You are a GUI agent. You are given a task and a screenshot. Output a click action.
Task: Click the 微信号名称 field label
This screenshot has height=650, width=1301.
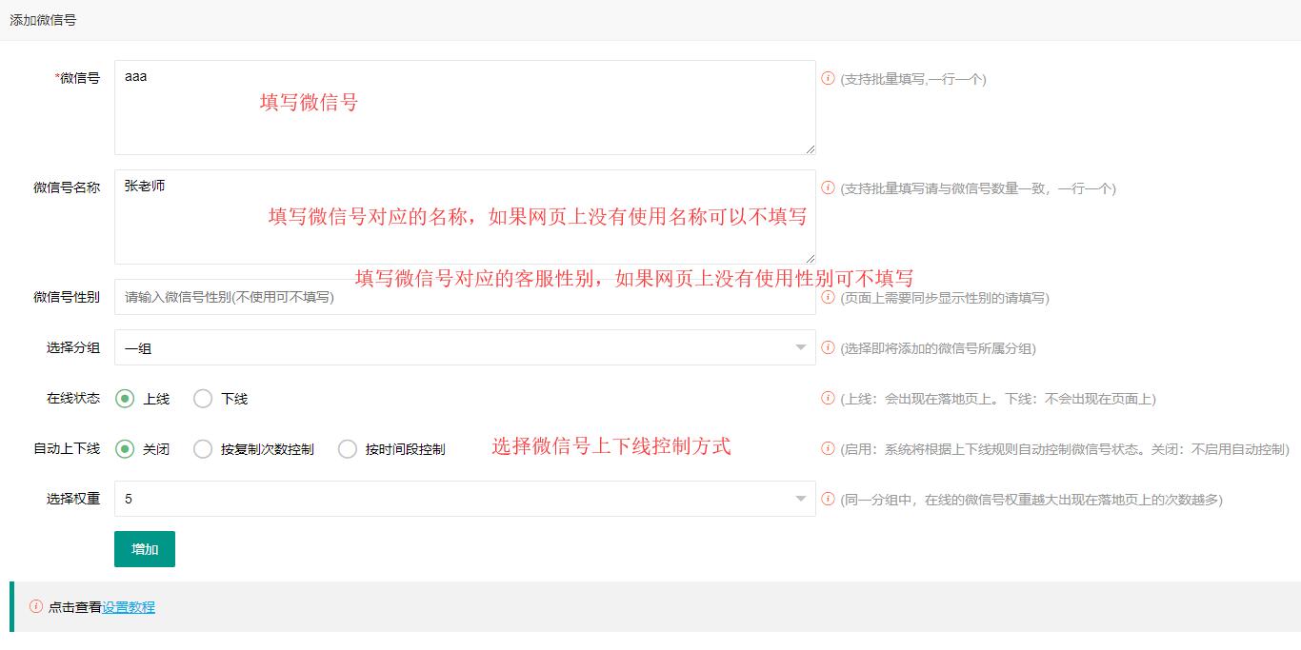click(67, 187)
